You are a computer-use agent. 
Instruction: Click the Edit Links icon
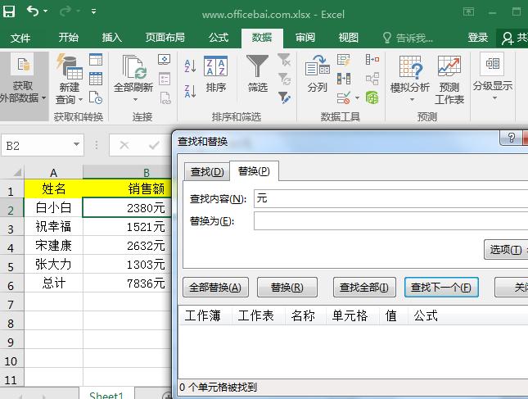pos(165,97)
